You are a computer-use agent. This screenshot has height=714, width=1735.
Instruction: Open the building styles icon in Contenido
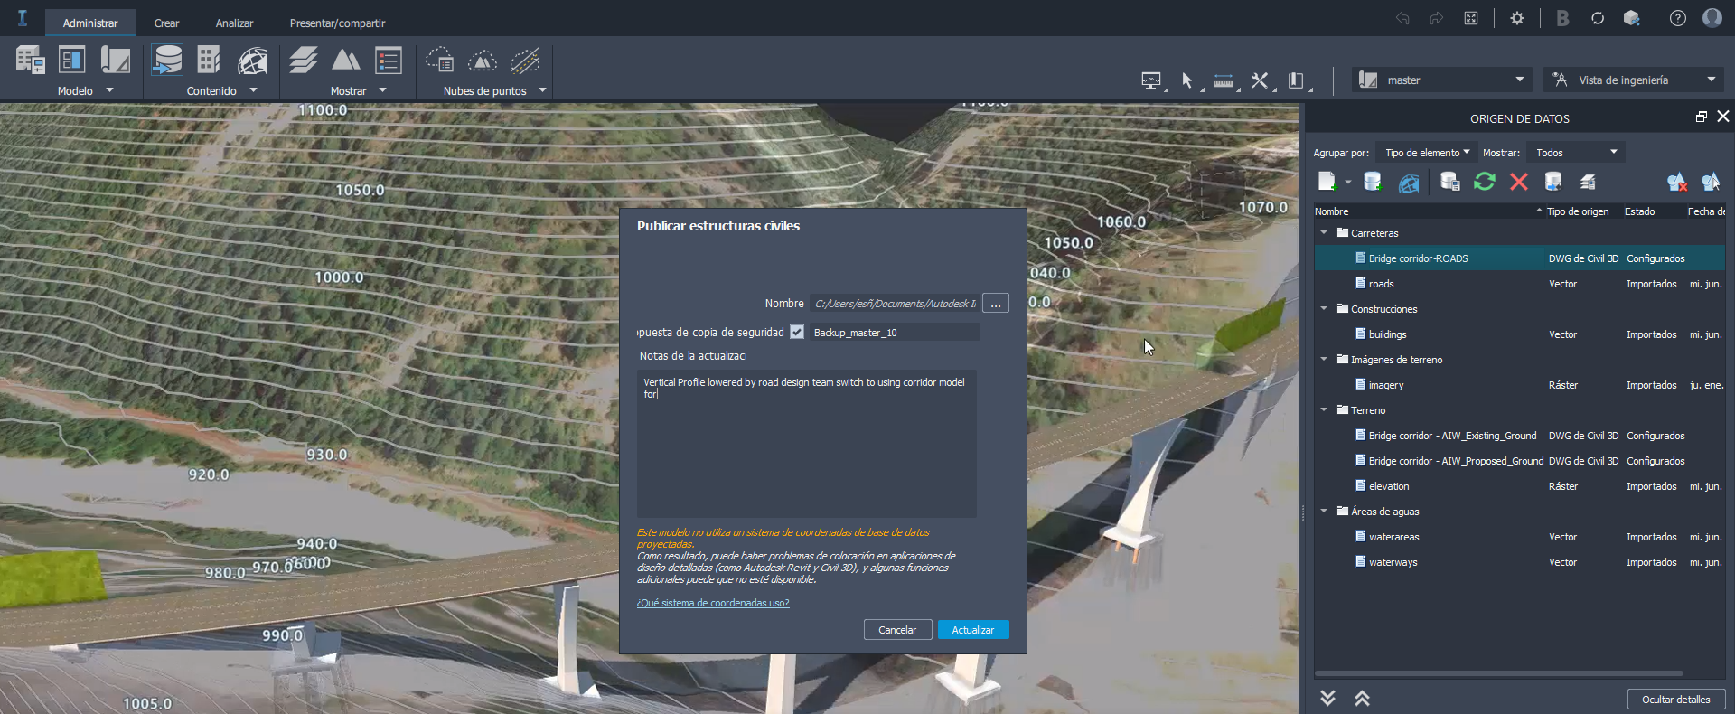(x=209, y=61)
